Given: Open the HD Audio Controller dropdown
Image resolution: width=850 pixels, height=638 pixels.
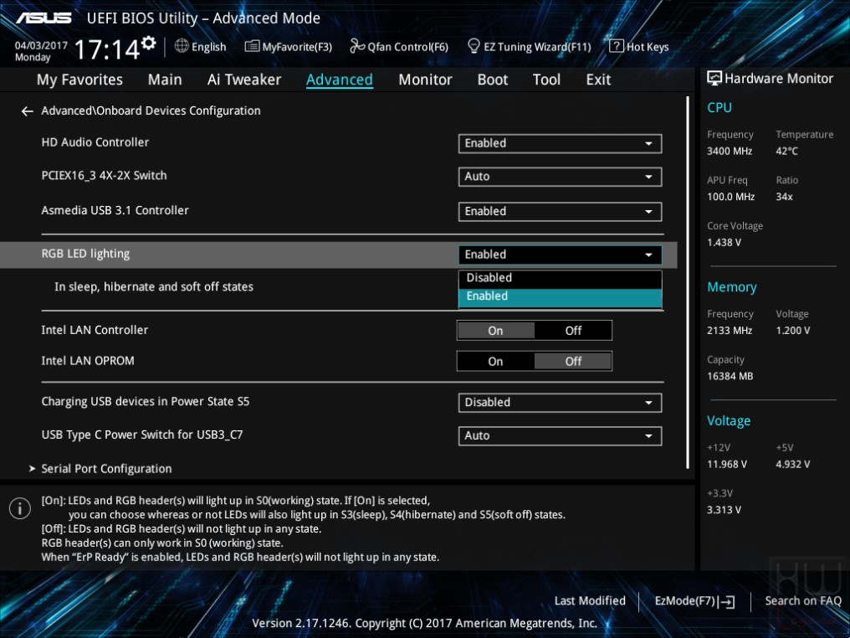Looking at the screenshot, I should (x=560, y=143).
